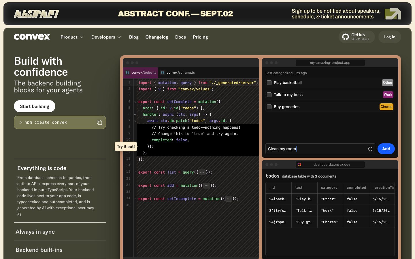Click the category column header

click(330, 188)
